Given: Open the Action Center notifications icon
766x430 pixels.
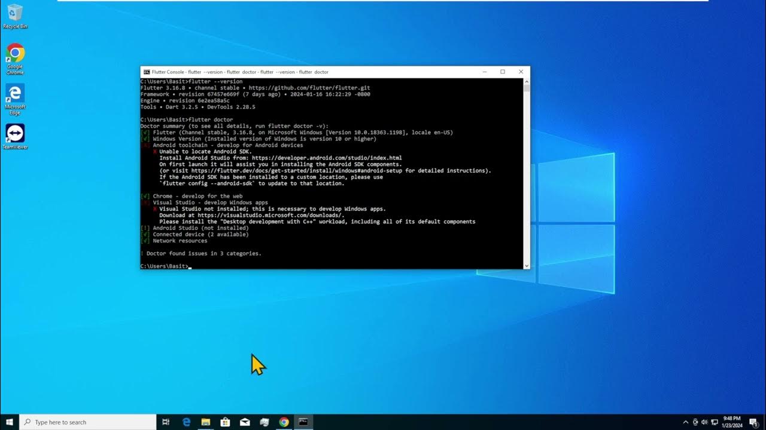Looking at the screenshot, I should (753, 422).
